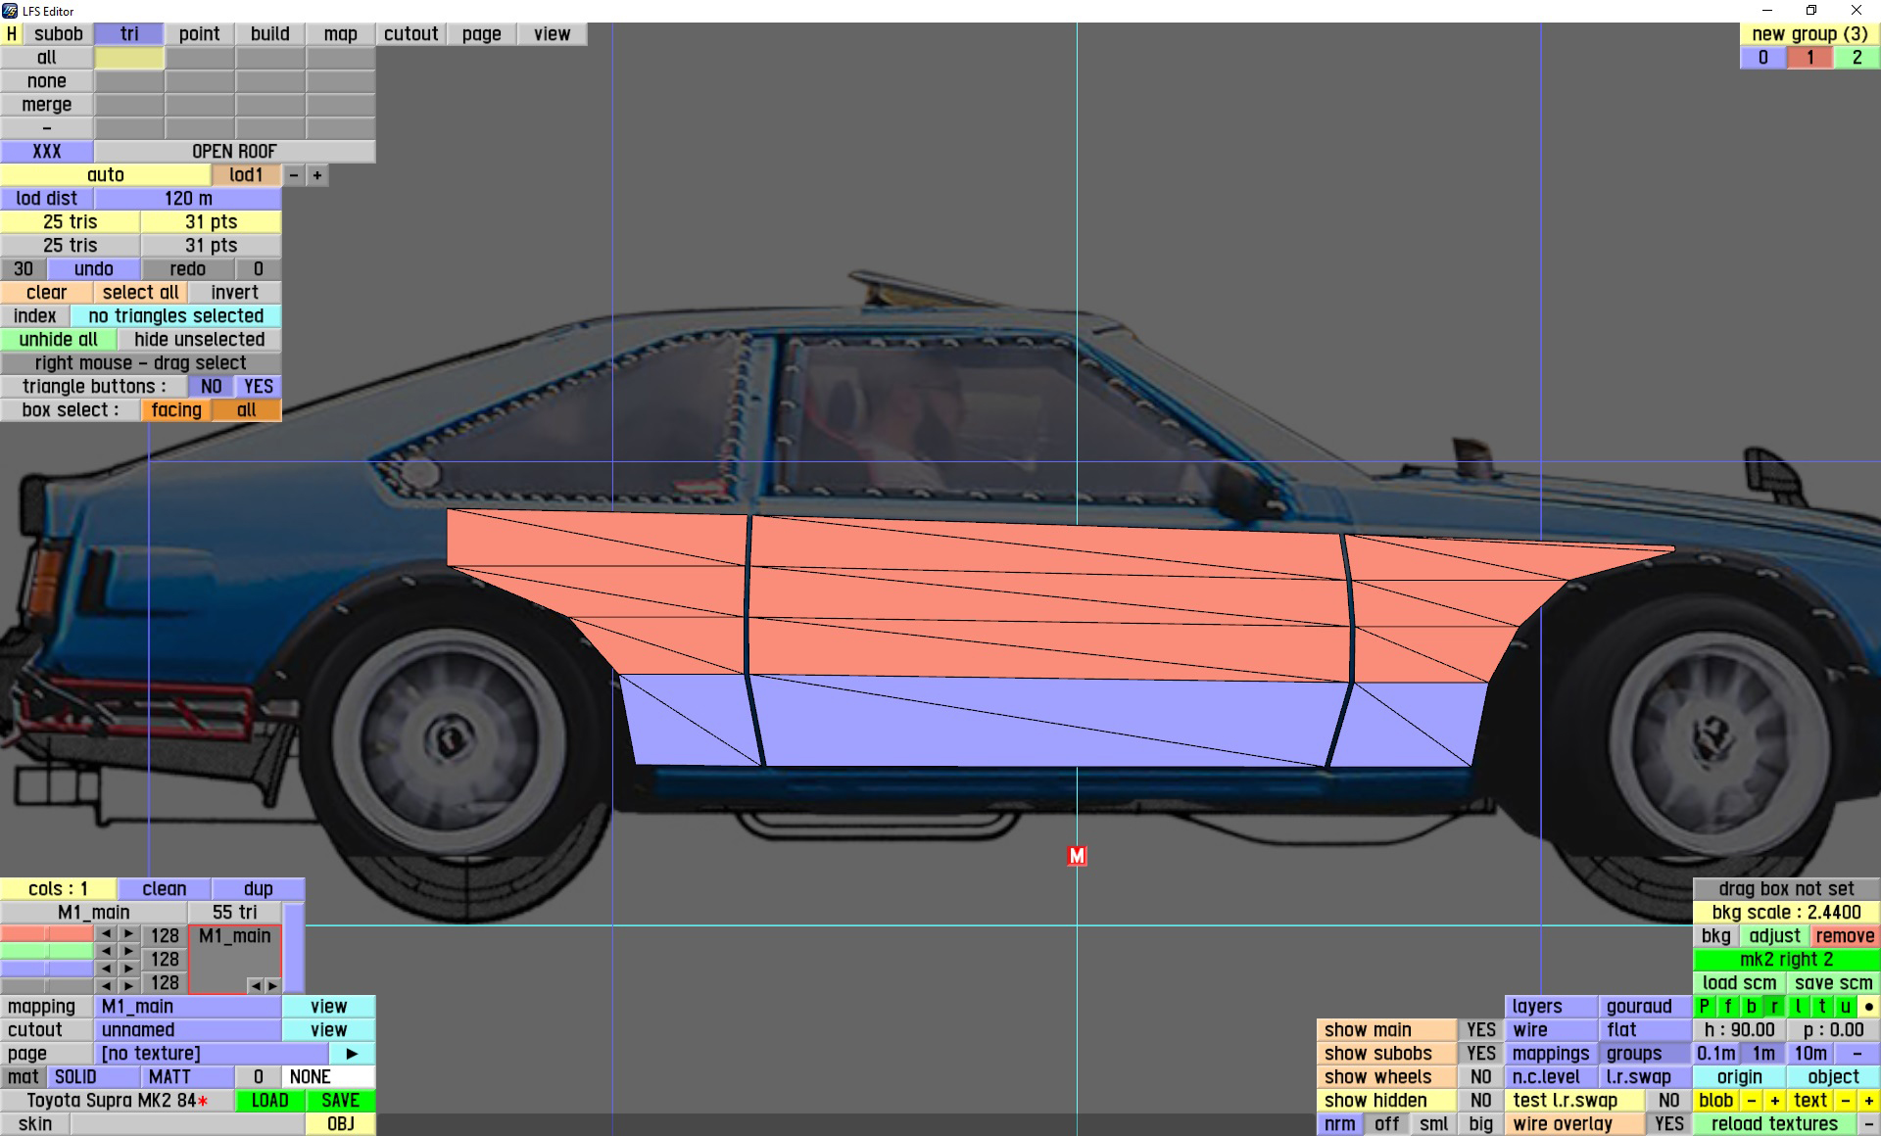Switch to the 't' top view button
1881x1136 pixels.
pyautogui.click(x=1821, y=1006)
